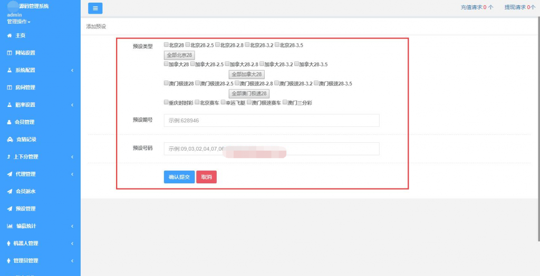
Task: Open the 管理操作 dropdown under admin
Action: pyautogui.click(x=19, y=22)
